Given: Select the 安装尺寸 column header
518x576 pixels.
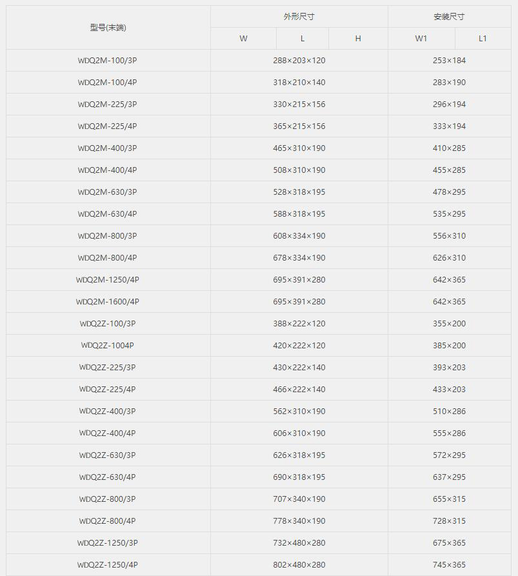Looking at the screenshot, I should click(450, 17).
